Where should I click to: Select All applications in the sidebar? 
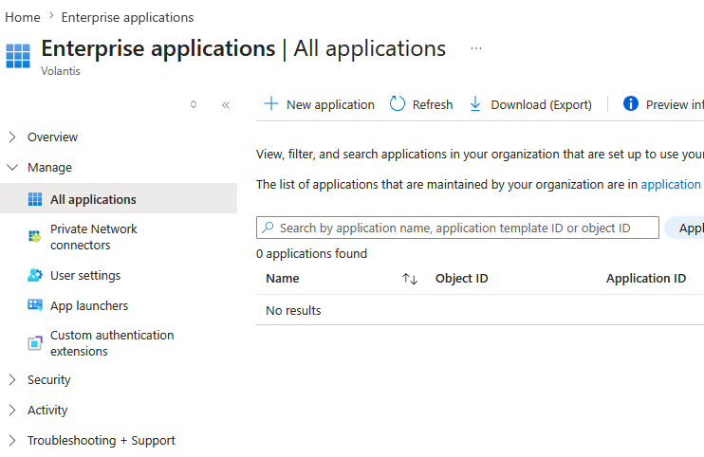(119, 198)
